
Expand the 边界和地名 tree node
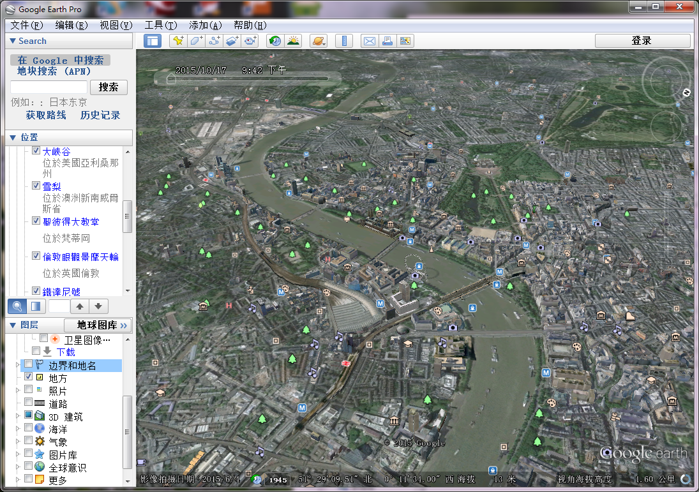pyautogui.click(x=18, y=365)
